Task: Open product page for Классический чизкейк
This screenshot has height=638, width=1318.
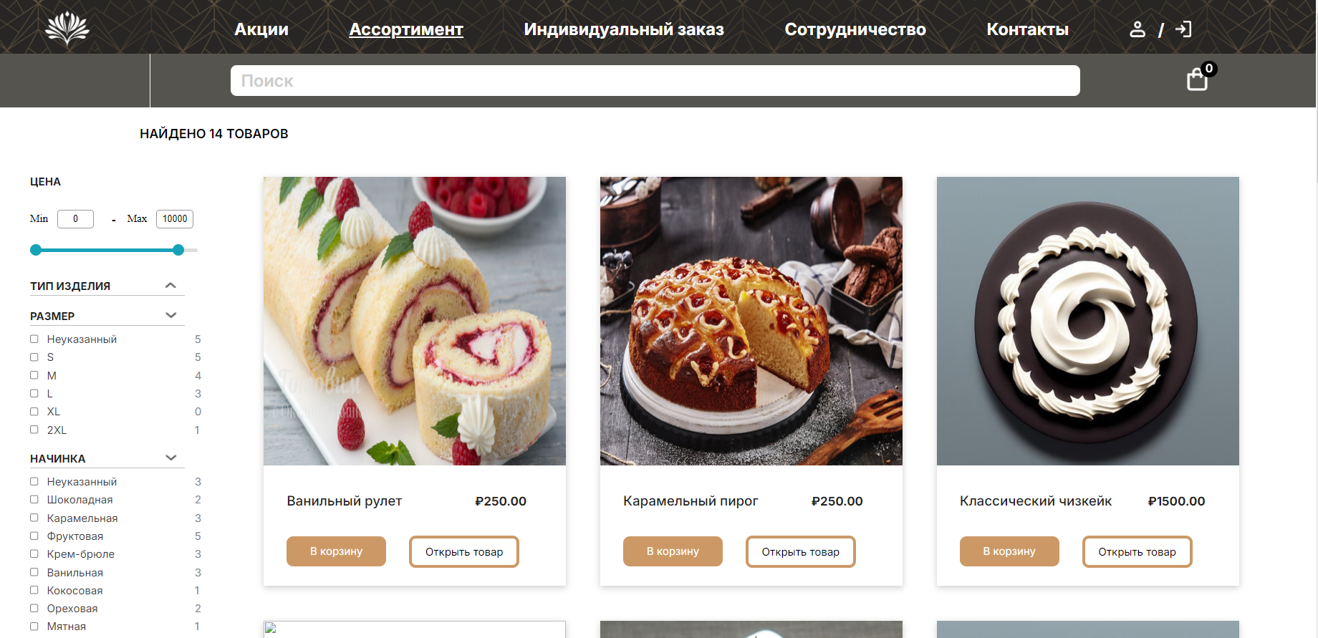Action: [x=1137, y=551]
